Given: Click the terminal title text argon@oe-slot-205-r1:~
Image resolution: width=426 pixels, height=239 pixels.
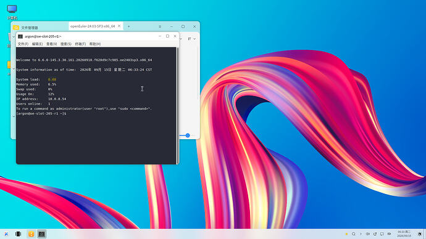Looking at the screenshot, I should point(43,36).
